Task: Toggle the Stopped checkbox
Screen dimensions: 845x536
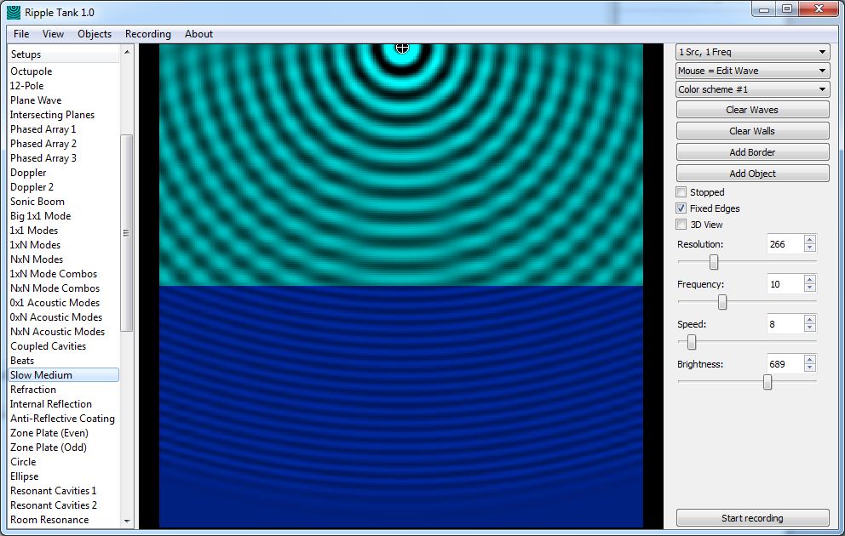Action: point(681,192)
